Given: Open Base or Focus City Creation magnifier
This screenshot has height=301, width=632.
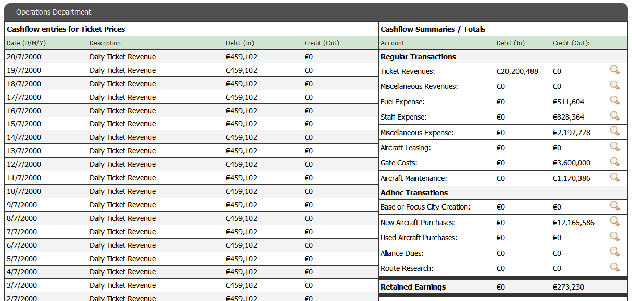Looking at the screenshot, I should [614, 206].
